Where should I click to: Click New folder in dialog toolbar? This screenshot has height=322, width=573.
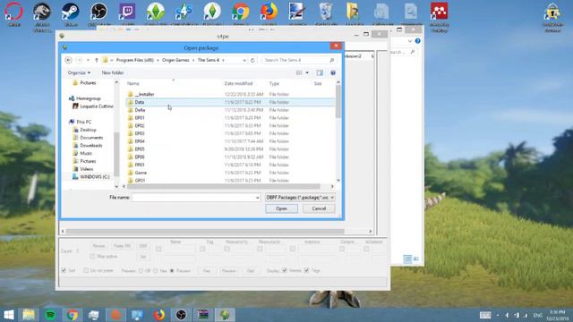click(x=113, y=72)
